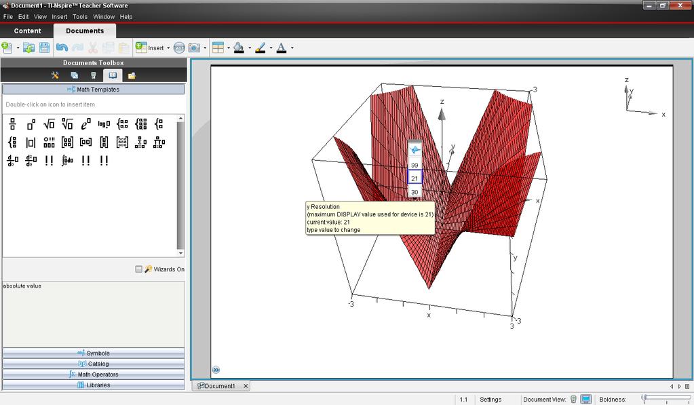The width and height of the screenshot is (694, 405).
Task: Click the y Resolution field showing 21
Action: [415, 178]
